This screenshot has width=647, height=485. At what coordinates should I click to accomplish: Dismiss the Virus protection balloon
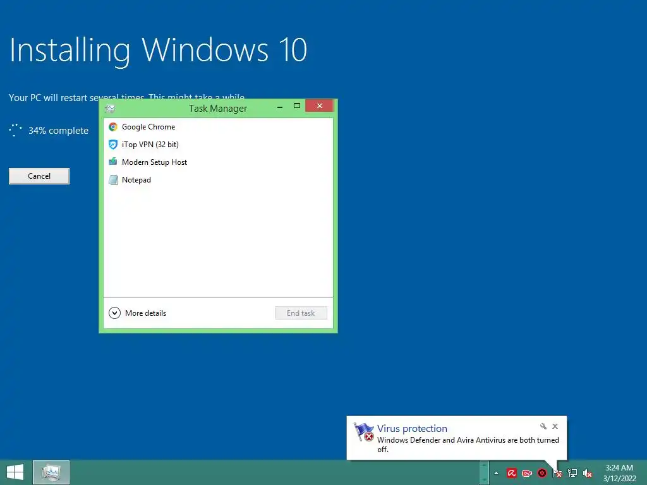[x=555, y=426]
